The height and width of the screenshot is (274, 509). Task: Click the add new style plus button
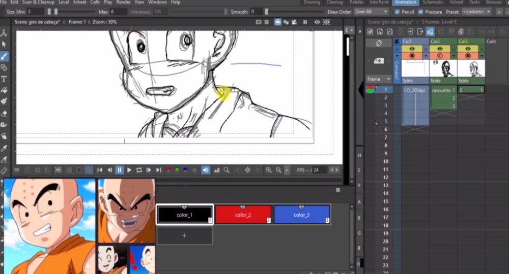coord(184,235)
